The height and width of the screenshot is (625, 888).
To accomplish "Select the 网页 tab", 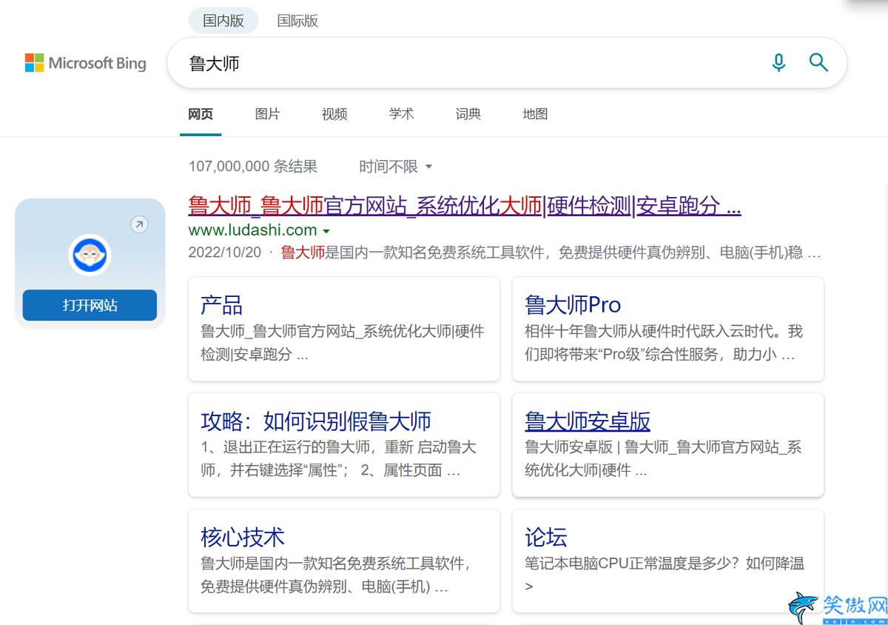I will [x=201, y=114].
